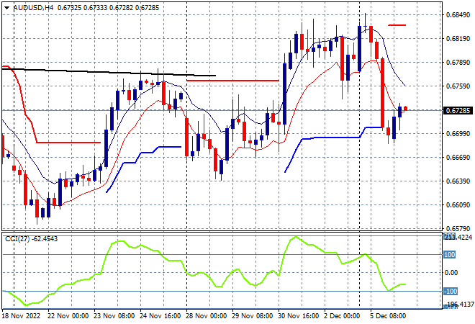Click the 23 Nov 08:00 time label

pyautogui.click(x=114, y=316)
